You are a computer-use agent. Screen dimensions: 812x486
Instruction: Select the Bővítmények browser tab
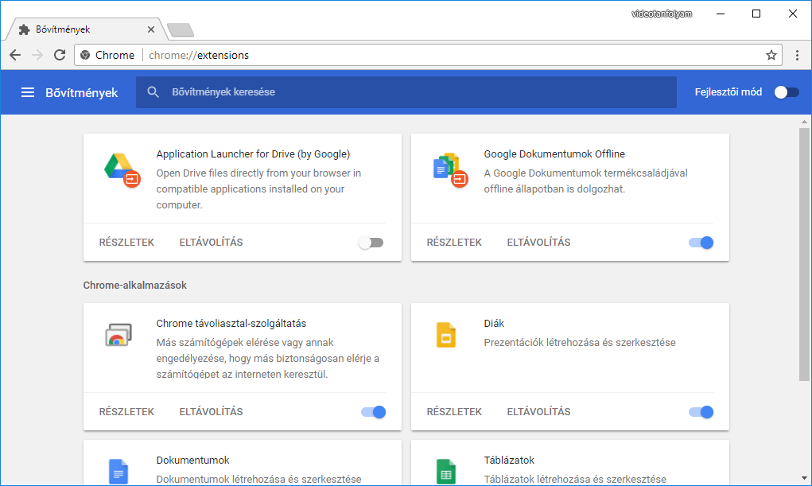pyautogui.click(x=85, y=29)
